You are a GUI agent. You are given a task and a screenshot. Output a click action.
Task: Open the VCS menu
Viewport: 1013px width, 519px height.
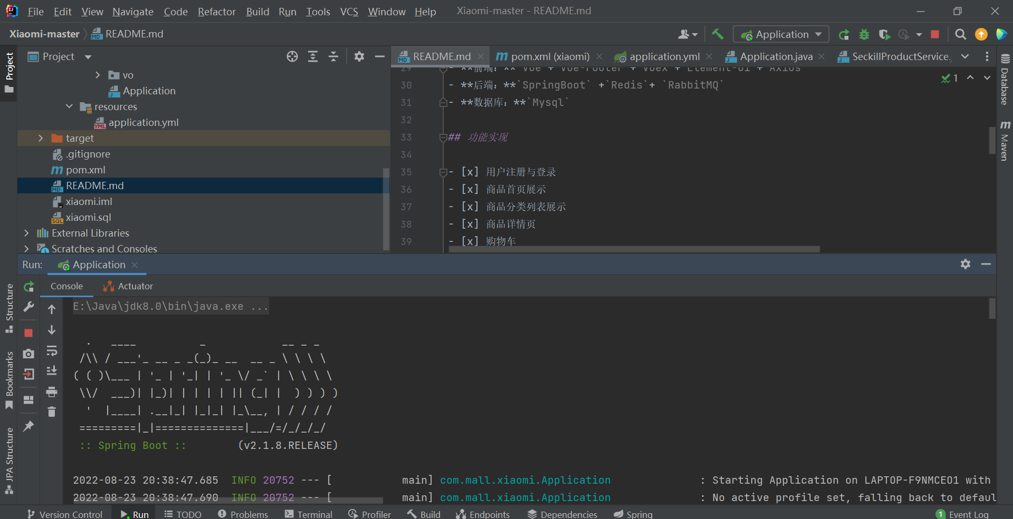(x=349, y=12)
